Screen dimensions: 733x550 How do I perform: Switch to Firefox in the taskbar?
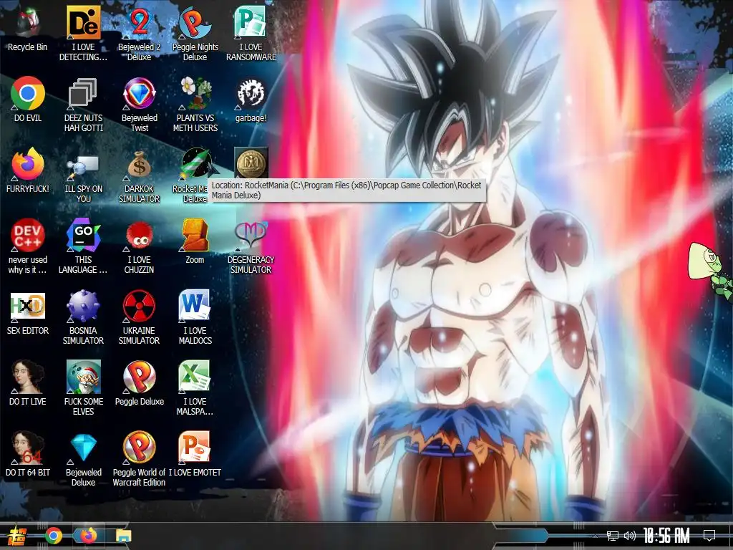point(88,536)
